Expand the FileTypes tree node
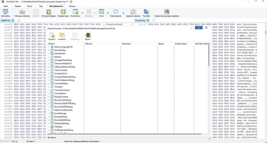This screenshot has width=267, height=143. (49, 127)
